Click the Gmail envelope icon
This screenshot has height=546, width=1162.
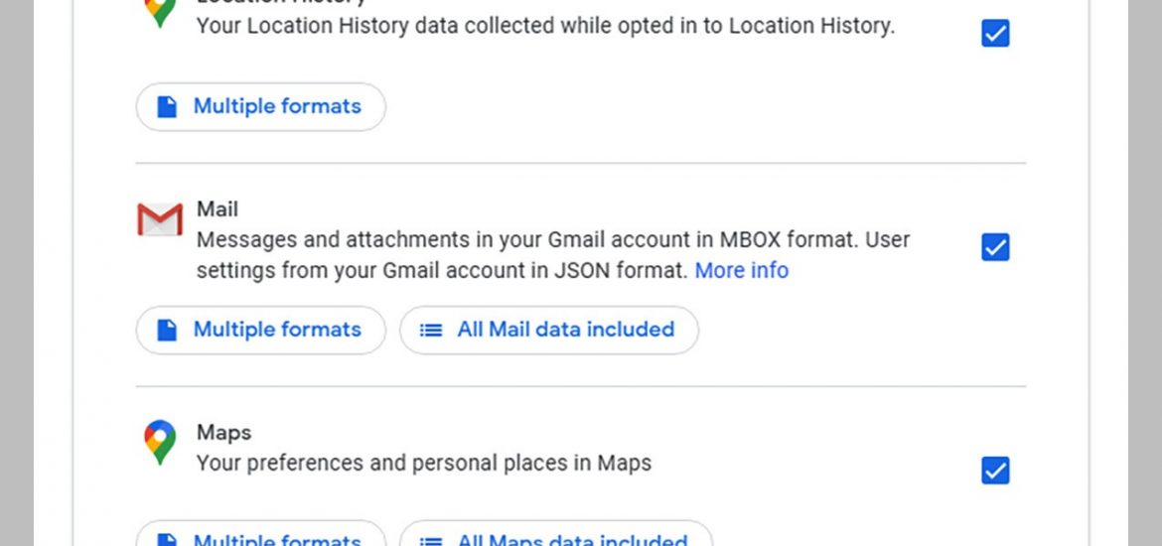point(160,219)
